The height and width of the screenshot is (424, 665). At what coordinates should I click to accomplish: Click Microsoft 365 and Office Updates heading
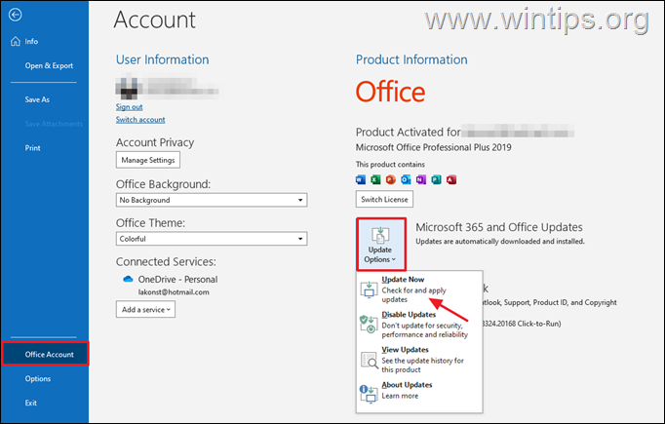499,227
